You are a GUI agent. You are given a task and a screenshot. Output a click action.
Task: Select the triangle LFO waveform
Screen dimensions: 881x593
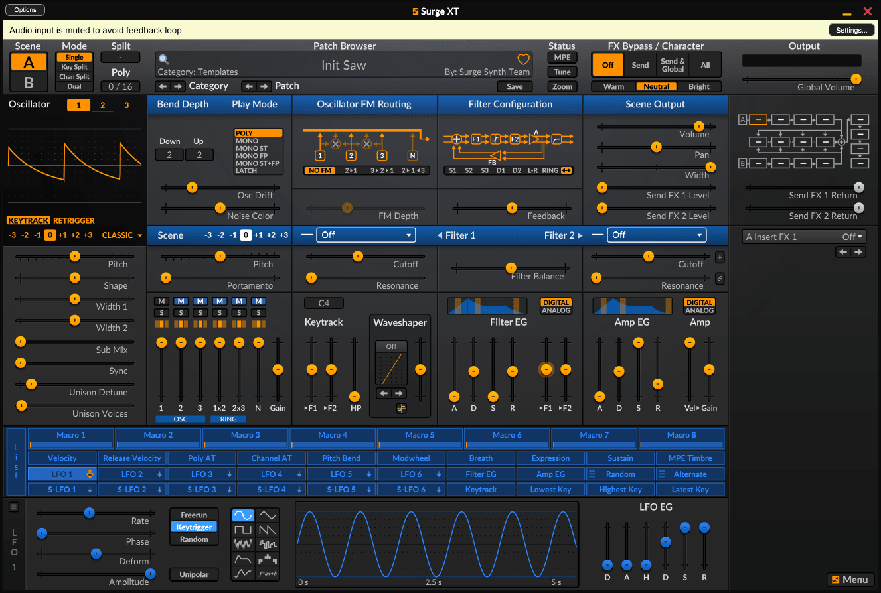268,515
